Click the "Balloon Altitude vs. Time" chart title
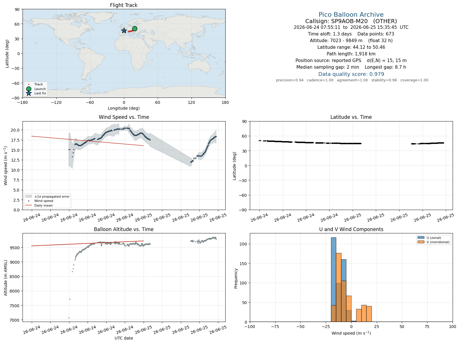The image size is (459, 343). pyautogui.click(x=124, y=229)
